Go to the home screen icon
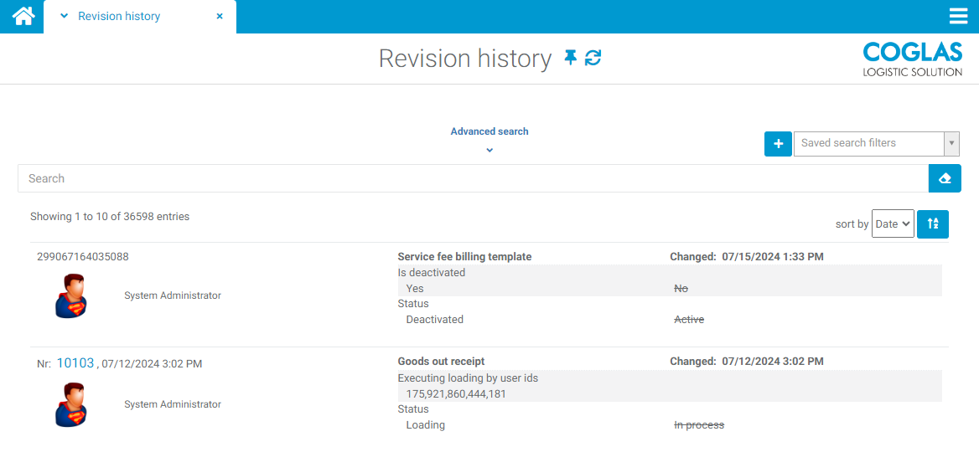 click(23, 16)
